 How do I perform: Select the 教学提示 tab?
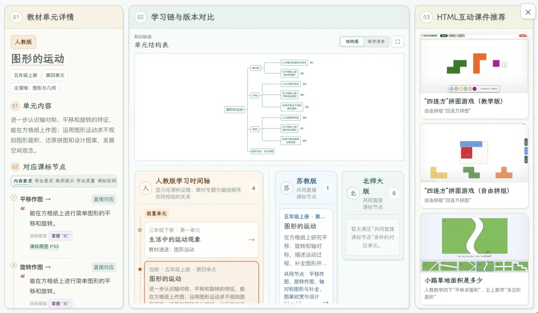click(65, 181)
